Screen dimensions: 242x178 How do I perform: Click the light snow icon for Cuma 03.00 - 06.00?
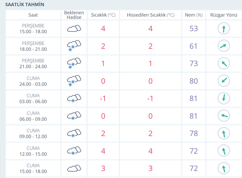74,98
